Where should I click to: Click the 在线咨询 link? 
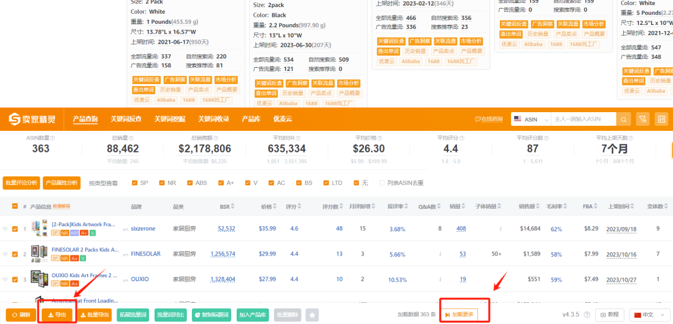(x=489, y=119)
